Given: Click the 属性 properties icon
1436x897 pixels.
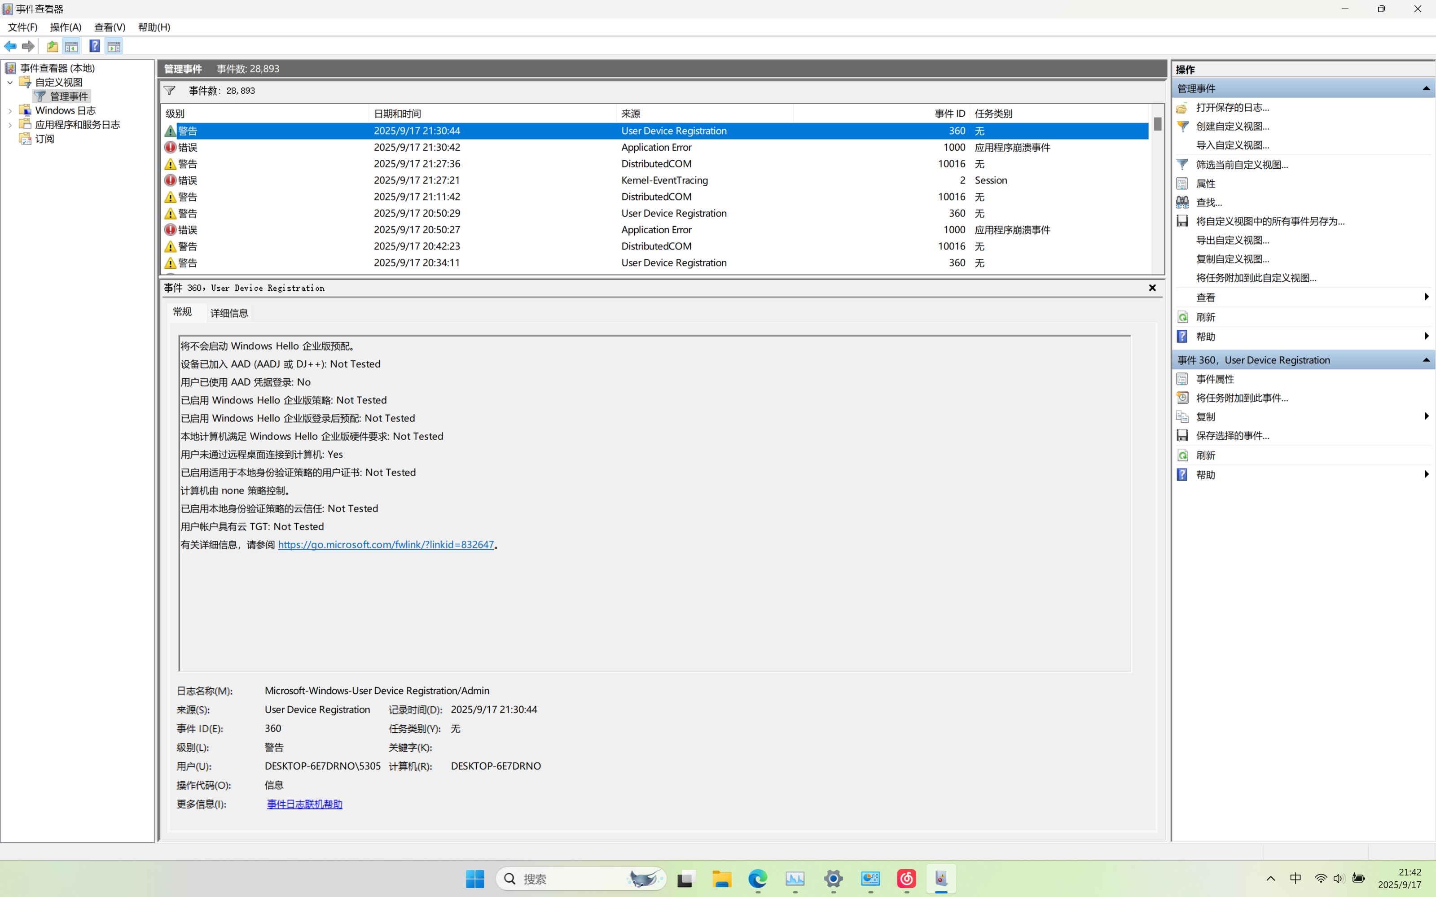Looking at the screenshot, I should pos(1182,184).
